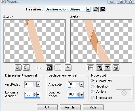
Task: Zoom out the preview with magnifier minus
Action: (18, 68)
